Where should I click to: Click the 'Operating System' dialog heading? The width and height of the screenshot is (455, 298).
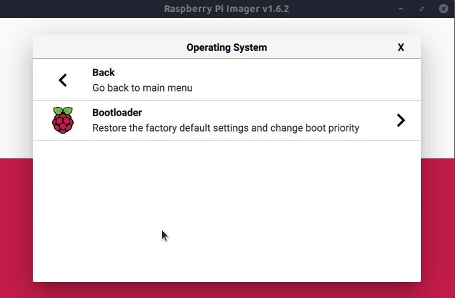[x=227, y=47]
